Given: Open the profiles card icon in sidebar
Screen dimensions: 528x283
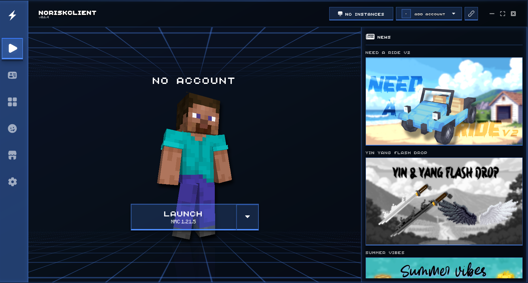Looking at the screenshot, I should click(x=12, y=75).
